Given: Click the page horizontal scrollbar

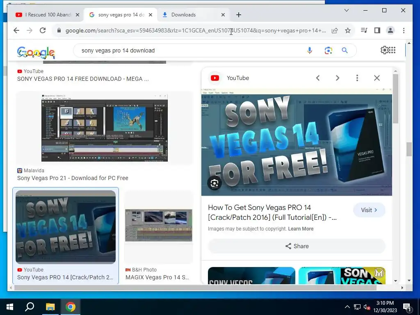Looking at the screenshot, I should (x=195, y=288).
